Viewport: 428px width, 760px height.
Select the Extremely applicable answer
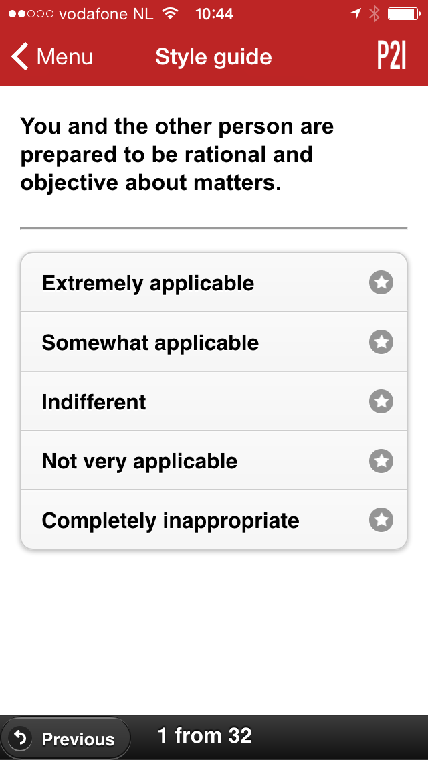[x=148, y=283]
